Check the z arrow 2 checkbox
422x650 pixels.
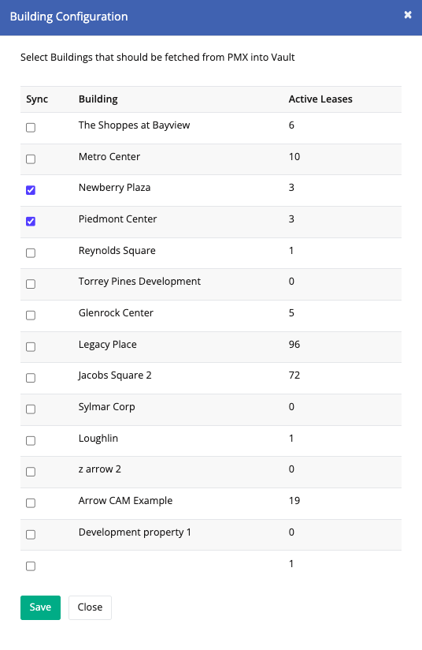pyautogui.click(x=31, y=472)
